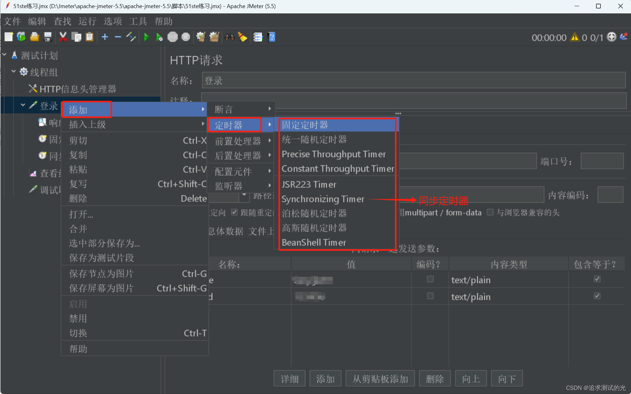Click the 向下 button

[x=507, y=379]
